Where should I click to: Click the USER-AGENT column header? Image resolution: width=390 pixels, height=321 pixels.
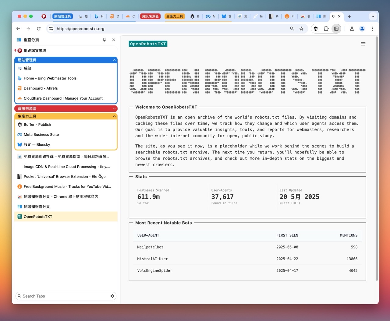pyautogui.click(x=148, y=235)
